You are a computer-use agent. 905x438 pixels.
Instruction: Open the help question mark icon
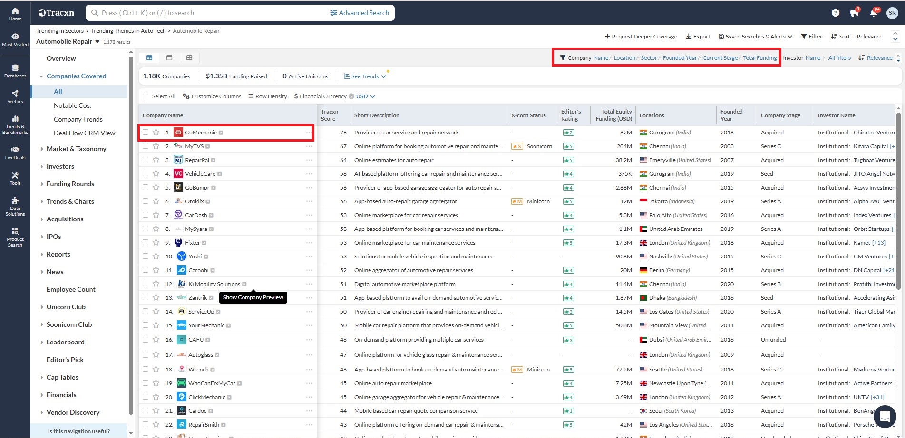(x=835, y=13)
